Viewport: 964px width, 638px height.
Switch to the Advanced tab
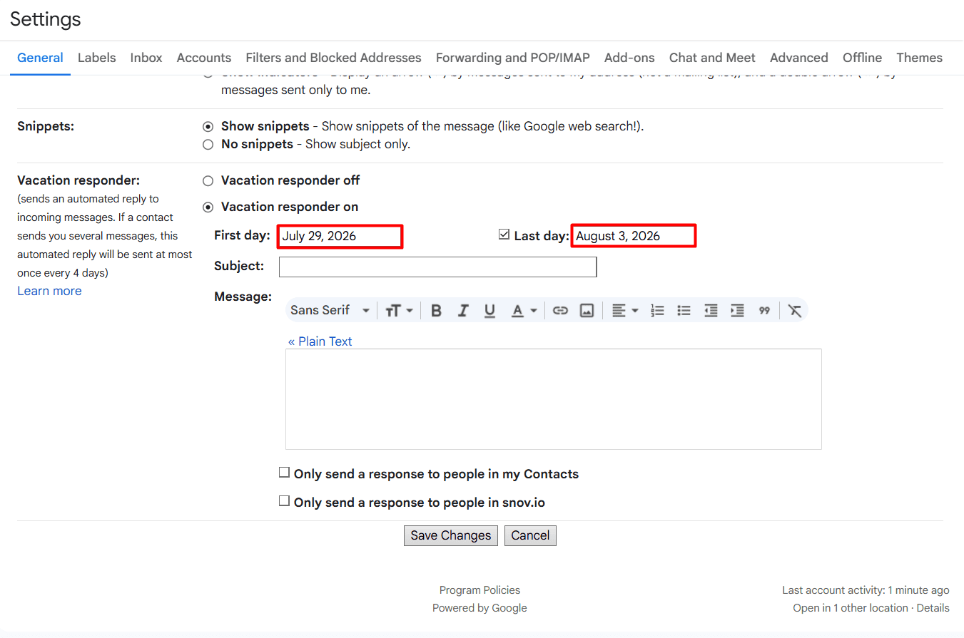point(799,58)
